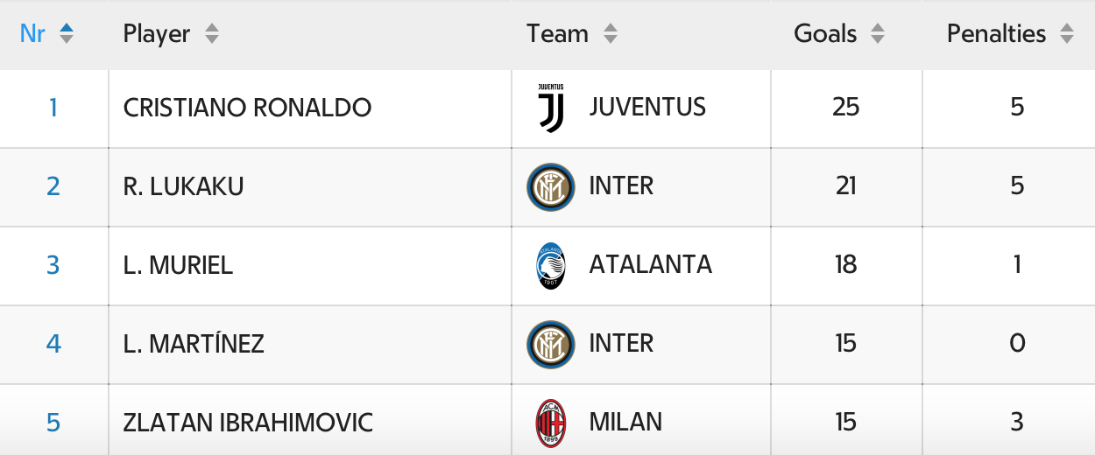Screen dimensions: 1095x455
Task: Select Cristiano Ronaldo player name
Action: point(247,108)
